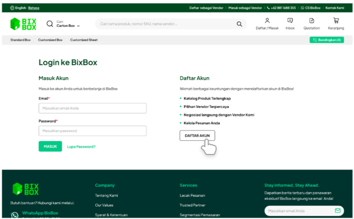The width and height of the screenshot is (354, 219).
Task: Switch language to Bahasa
Action: [x=34, y=8]
